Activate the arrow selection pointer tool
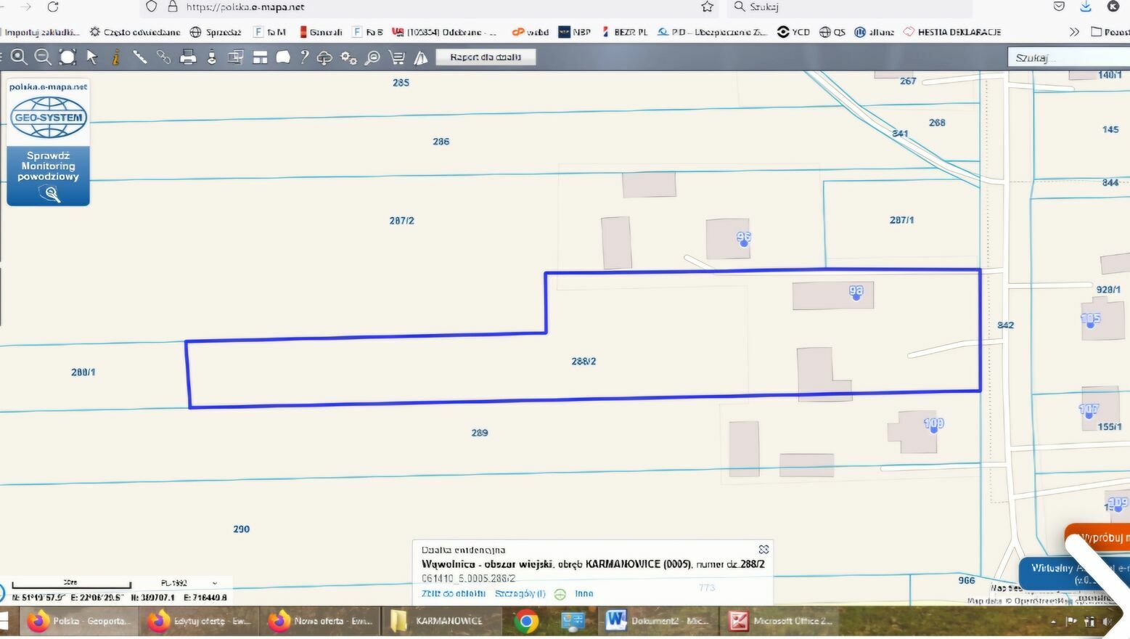This screenshot has width=1130, height=639. (x=92, y=57)
